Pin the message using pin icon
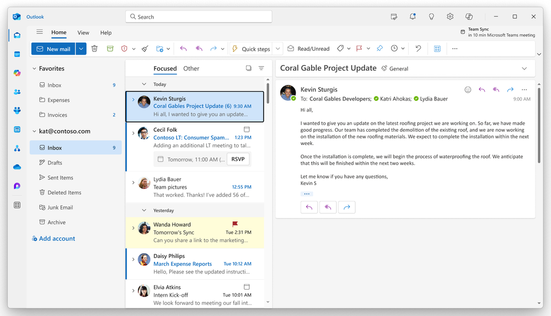 click(x=379, y=49)
